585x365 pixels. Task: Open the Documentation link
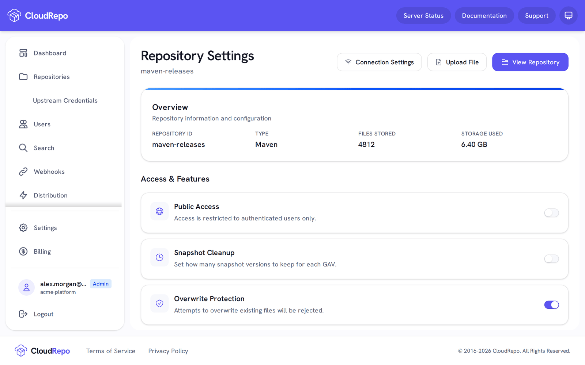484,16
